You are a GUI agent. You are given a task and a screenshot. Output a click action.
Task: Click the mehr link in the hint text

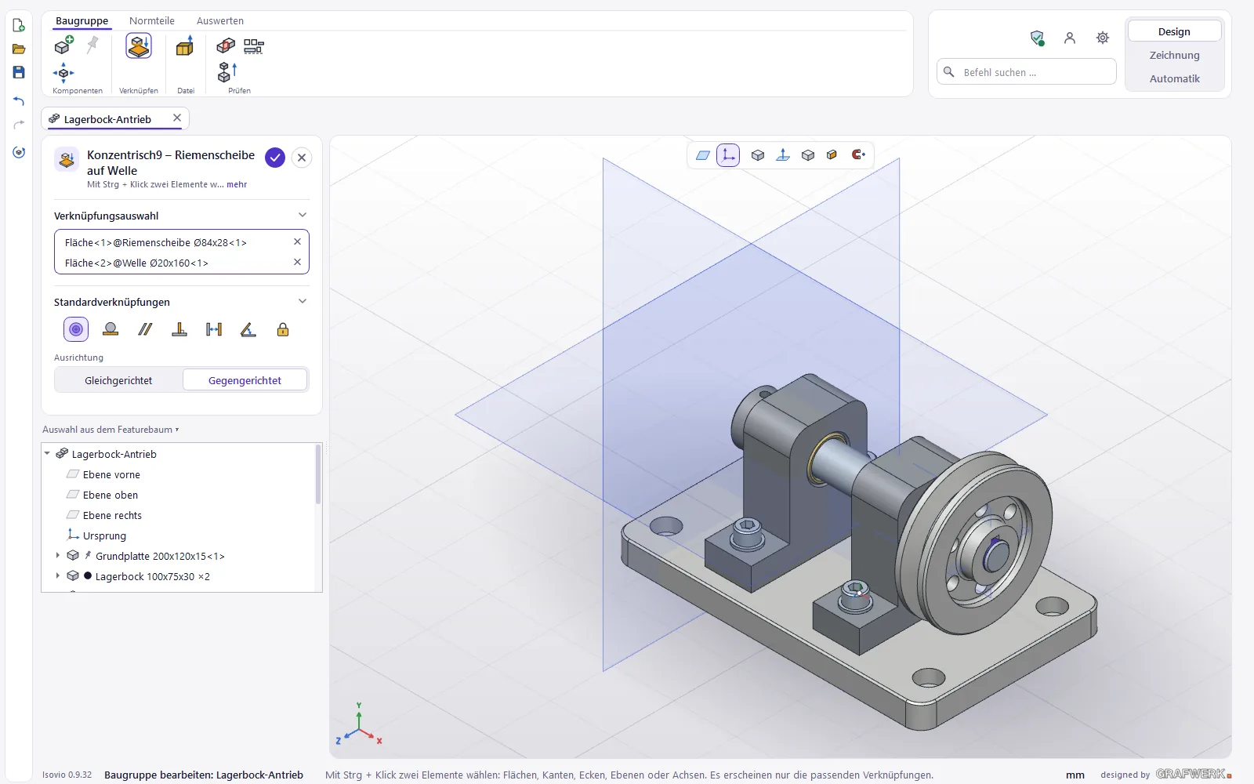click(x=237, y=185)
